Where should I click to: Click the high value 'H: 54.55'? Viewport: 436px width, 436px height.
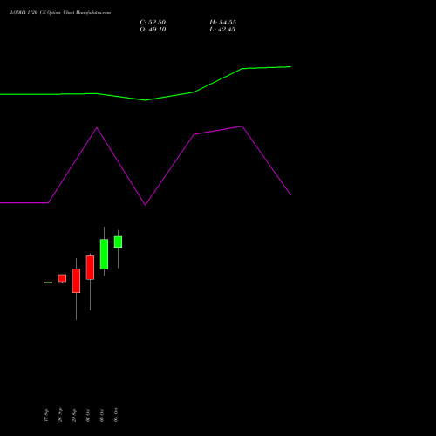(x=222, y=23)
